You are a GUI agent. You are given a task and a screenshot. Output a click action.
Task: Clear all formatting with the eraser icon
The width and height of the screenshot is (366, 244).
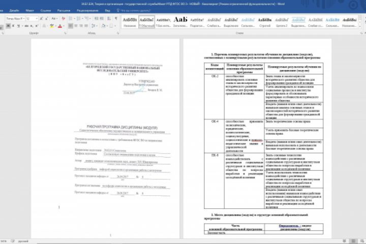pyautogui.click(x=64, y=18)
